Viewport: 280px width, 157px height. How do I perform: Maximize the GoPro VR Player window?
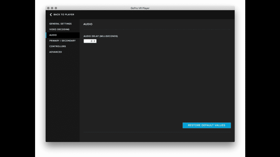coord(56,8)
